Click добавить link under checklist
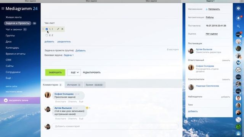Viewport: 244px width, 137px height. tap(49, 41)
